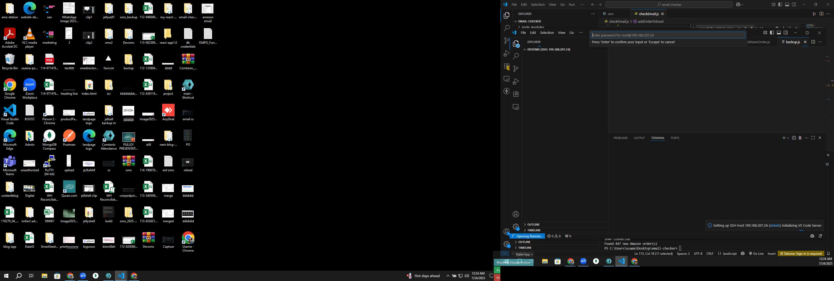Viewport: 834px width, 281px height.
Task: Switch to the PROBLEMS panel tab
Action: coord(620,138)
